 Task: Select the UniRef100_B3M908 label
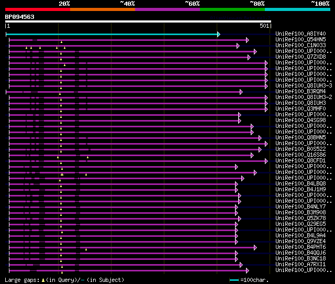[x=300, y=213]
